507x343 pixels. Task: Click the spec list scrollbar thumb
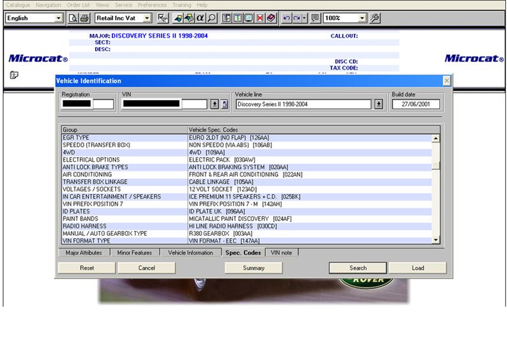click(435, 165)
